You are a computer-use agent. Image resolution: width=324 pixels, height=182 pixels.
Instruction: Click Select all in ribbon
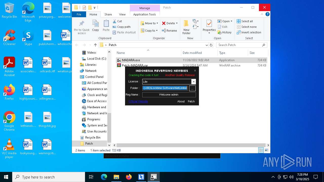[245, 21]
